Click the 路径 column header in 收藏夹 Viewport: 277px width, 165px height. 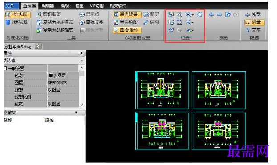pos(49,120)
